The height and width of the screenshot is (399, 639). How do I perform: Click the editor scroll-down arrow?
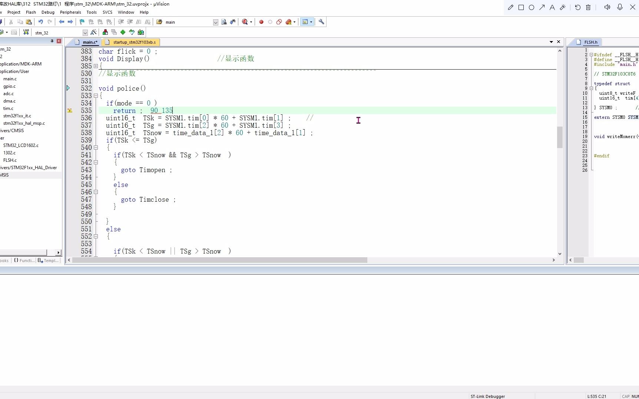coord(560,254)
